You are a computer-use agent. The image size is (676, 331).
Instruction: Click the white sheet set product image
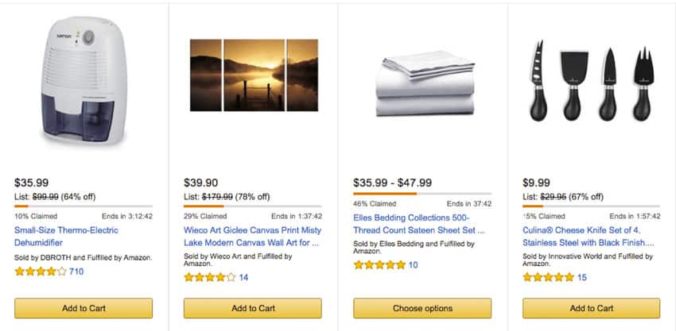(x=425, y=83)
